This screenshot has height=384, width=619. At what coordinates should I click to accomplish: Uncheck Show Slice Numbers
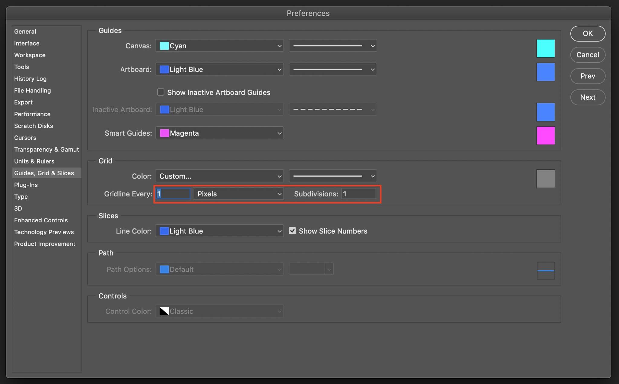coord(292,231)
